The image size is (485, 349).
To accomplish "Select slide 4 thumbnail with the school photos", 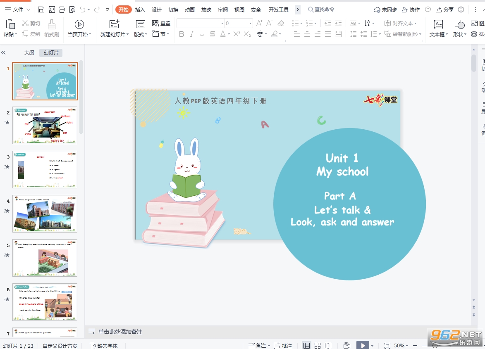I will point(45,214).
